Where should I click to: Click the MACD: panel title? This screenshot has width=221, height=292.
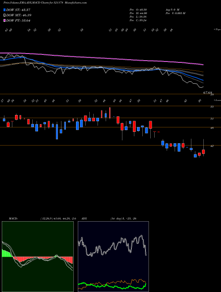(13, 219)
